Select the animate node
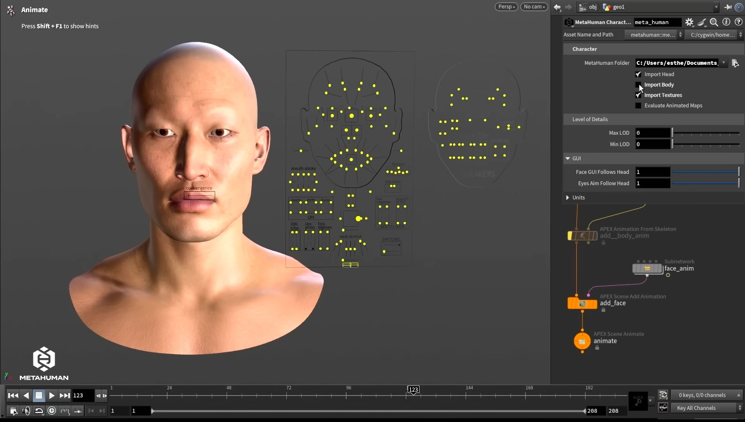This screenshot has width=745, height=422. (582, 341)
